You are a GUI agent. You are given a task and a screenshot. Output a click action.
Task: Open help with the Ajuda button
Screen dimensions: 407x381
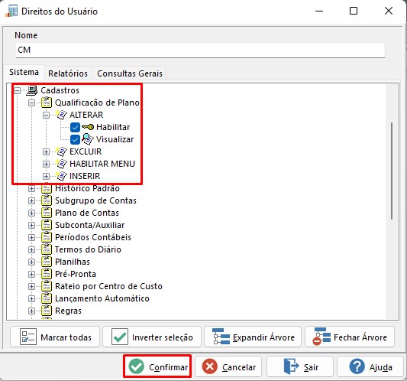370,366
